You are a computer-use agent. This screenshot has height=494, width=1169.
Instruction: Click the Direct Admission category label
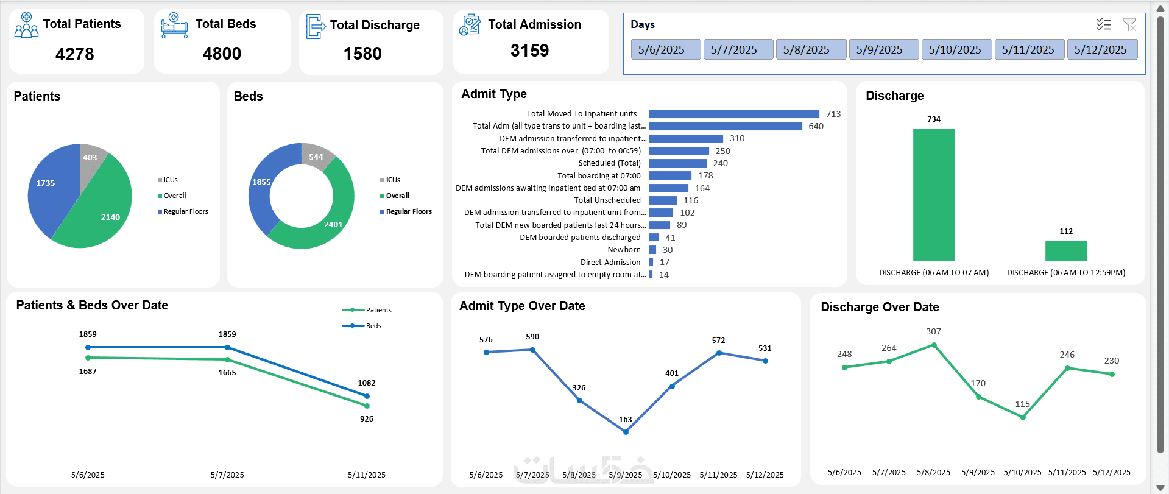click(610, 262)
